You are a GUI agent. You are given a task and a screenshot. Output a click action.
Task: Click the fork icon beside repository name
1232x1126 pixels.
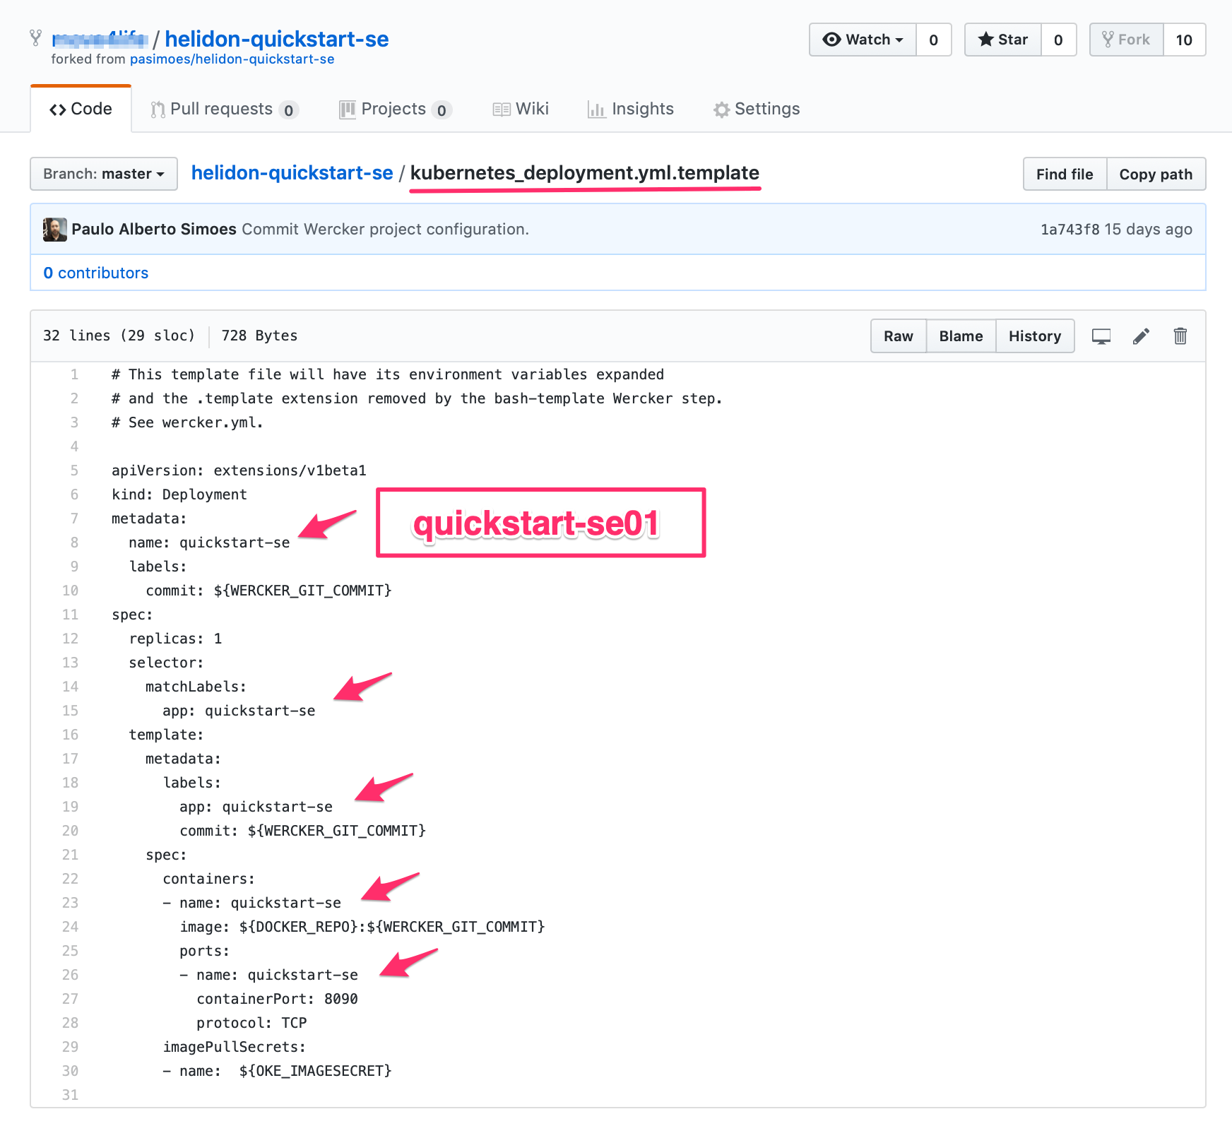click(x=35, y=37)
